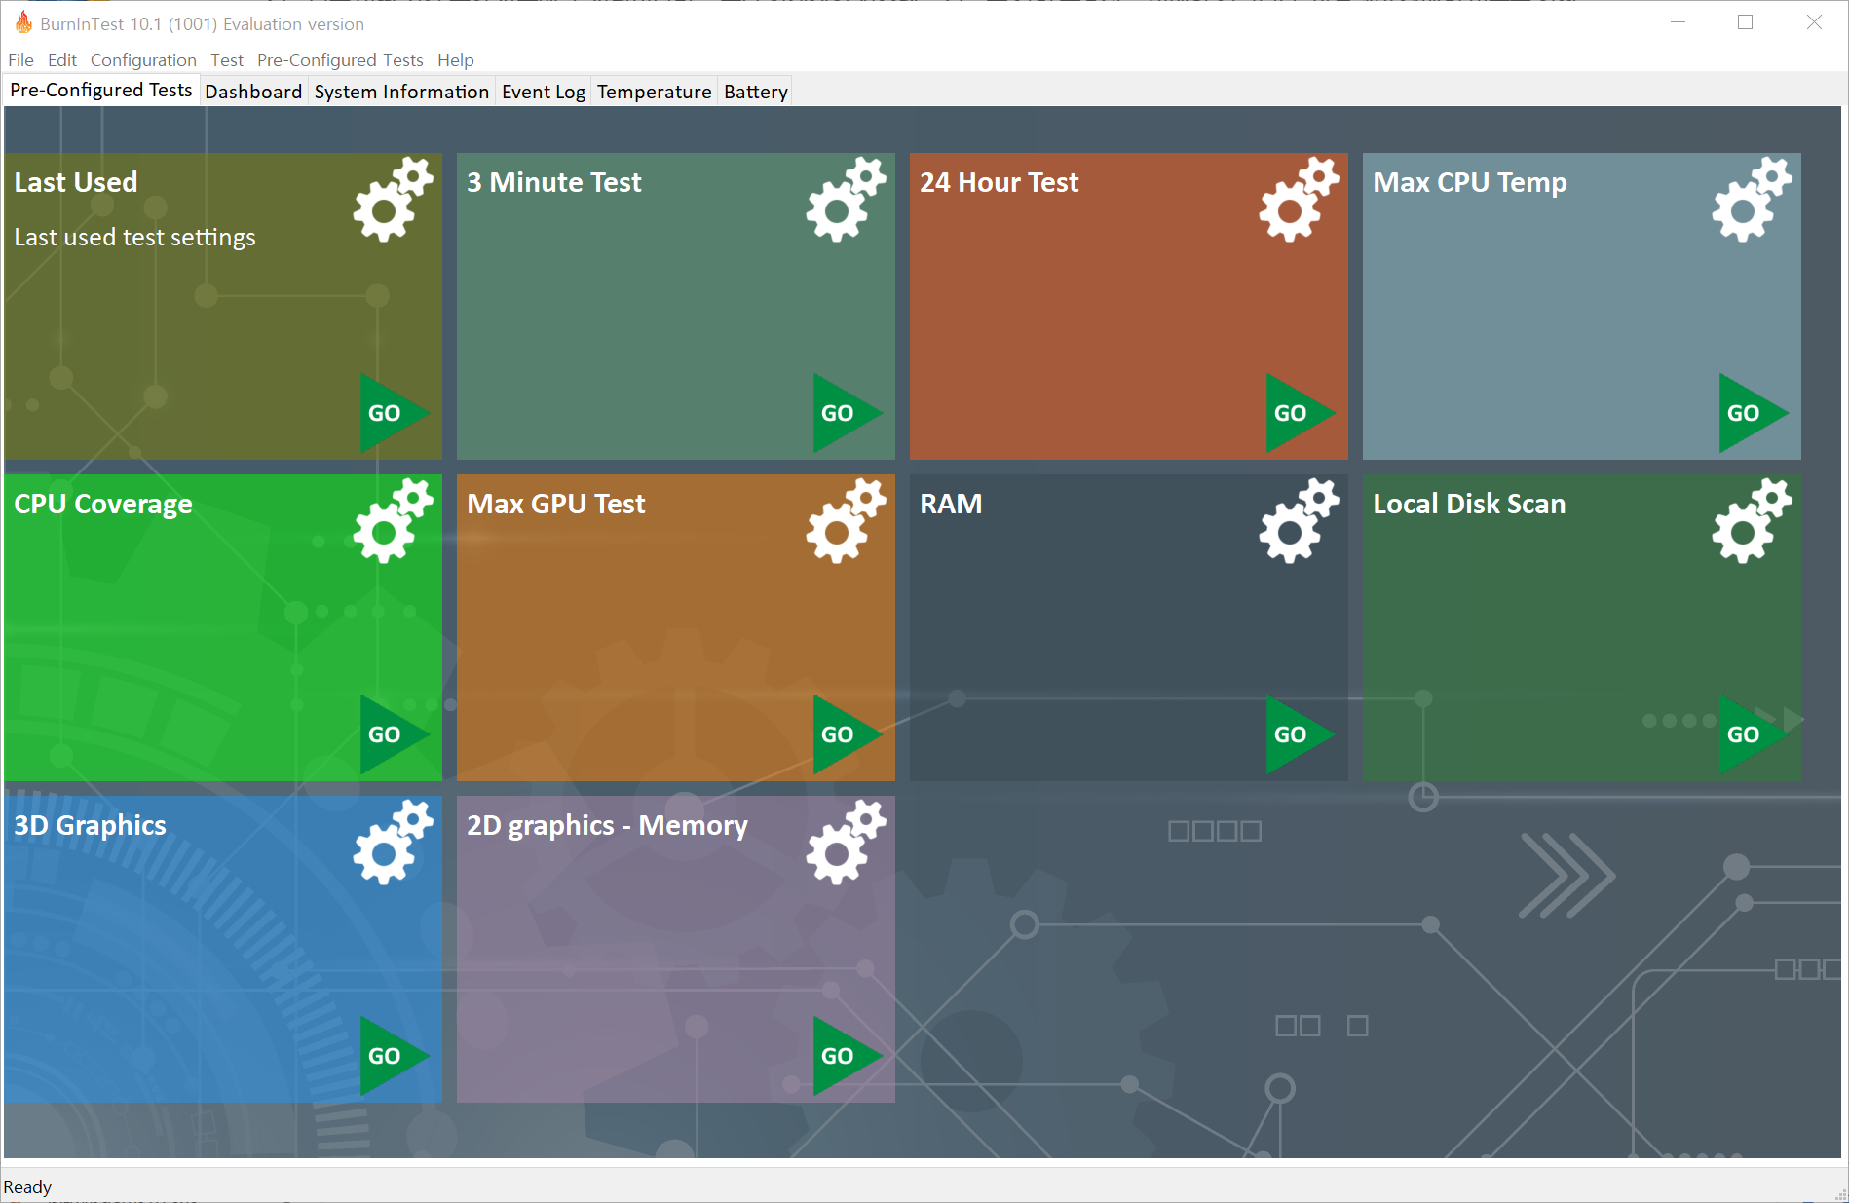Click the 3 Minute Test tile title
Image resolution: width=1849 pixels, height=1203 pixels.
pos(554,182)
